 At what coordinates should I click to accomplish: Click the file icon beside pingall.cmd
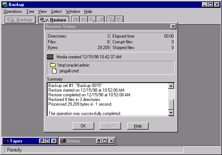pos(54,71)
